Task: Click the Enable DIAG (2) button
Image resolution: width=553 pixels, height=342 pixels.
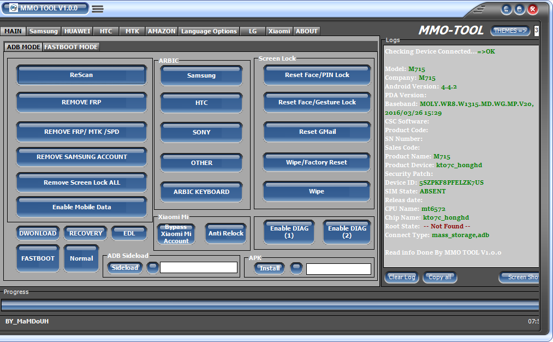Action: (x=347, y=232)
